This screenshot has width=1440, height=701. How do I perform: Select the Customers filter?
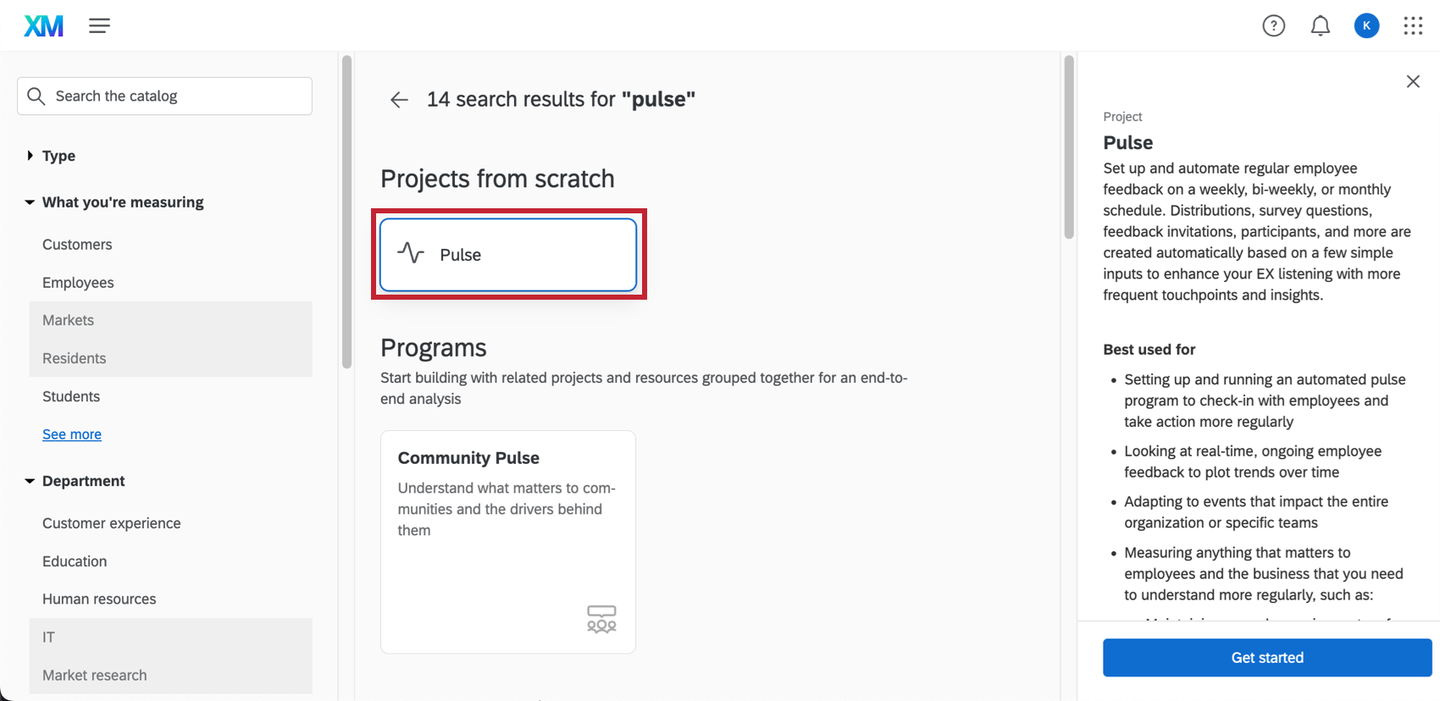pos(77,245)
